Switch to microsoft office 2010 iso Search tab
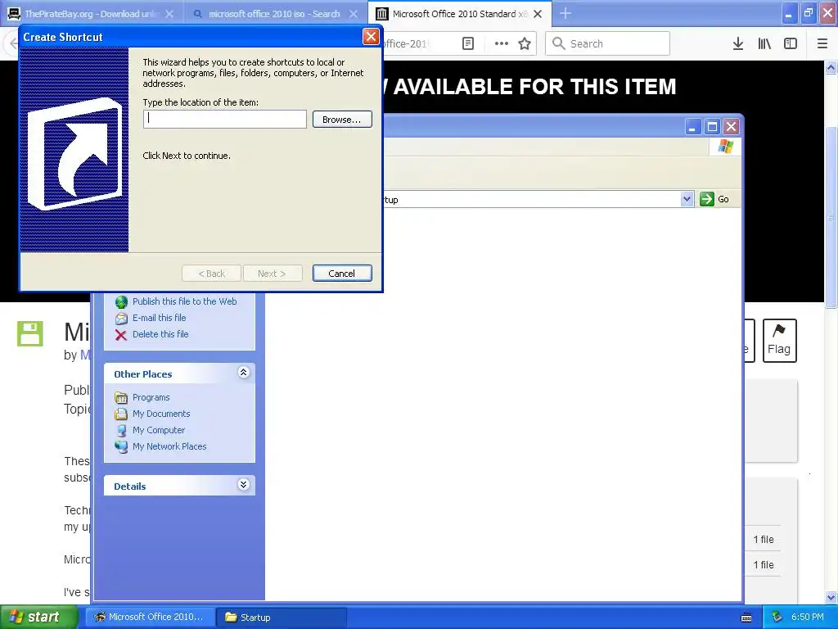Viewport: 838px width, 629px height. [274, 14]
